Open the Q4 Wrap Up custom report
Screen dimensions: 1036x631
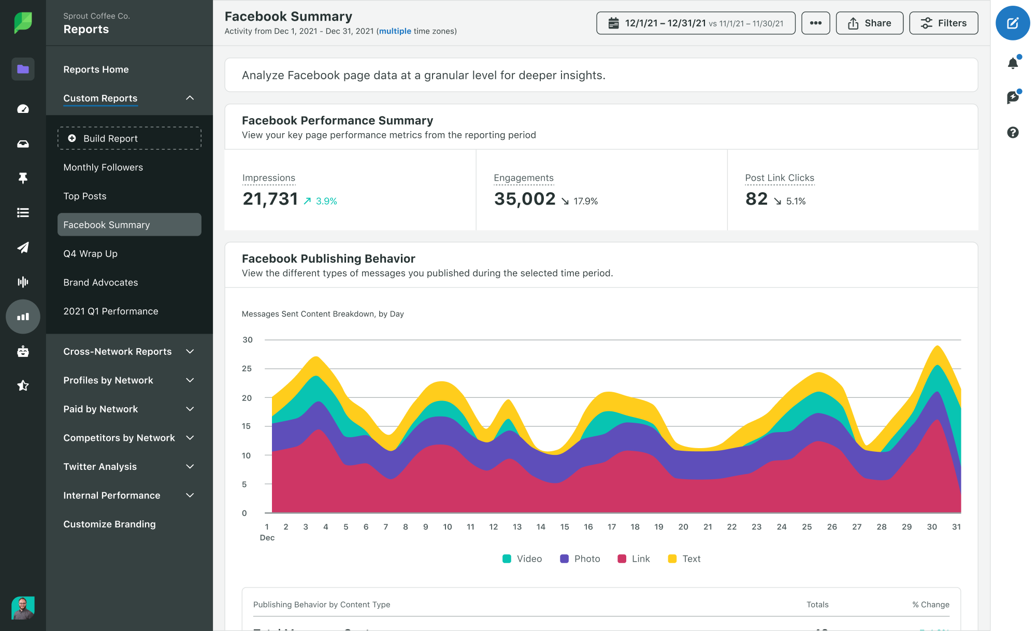coord(90,253)
